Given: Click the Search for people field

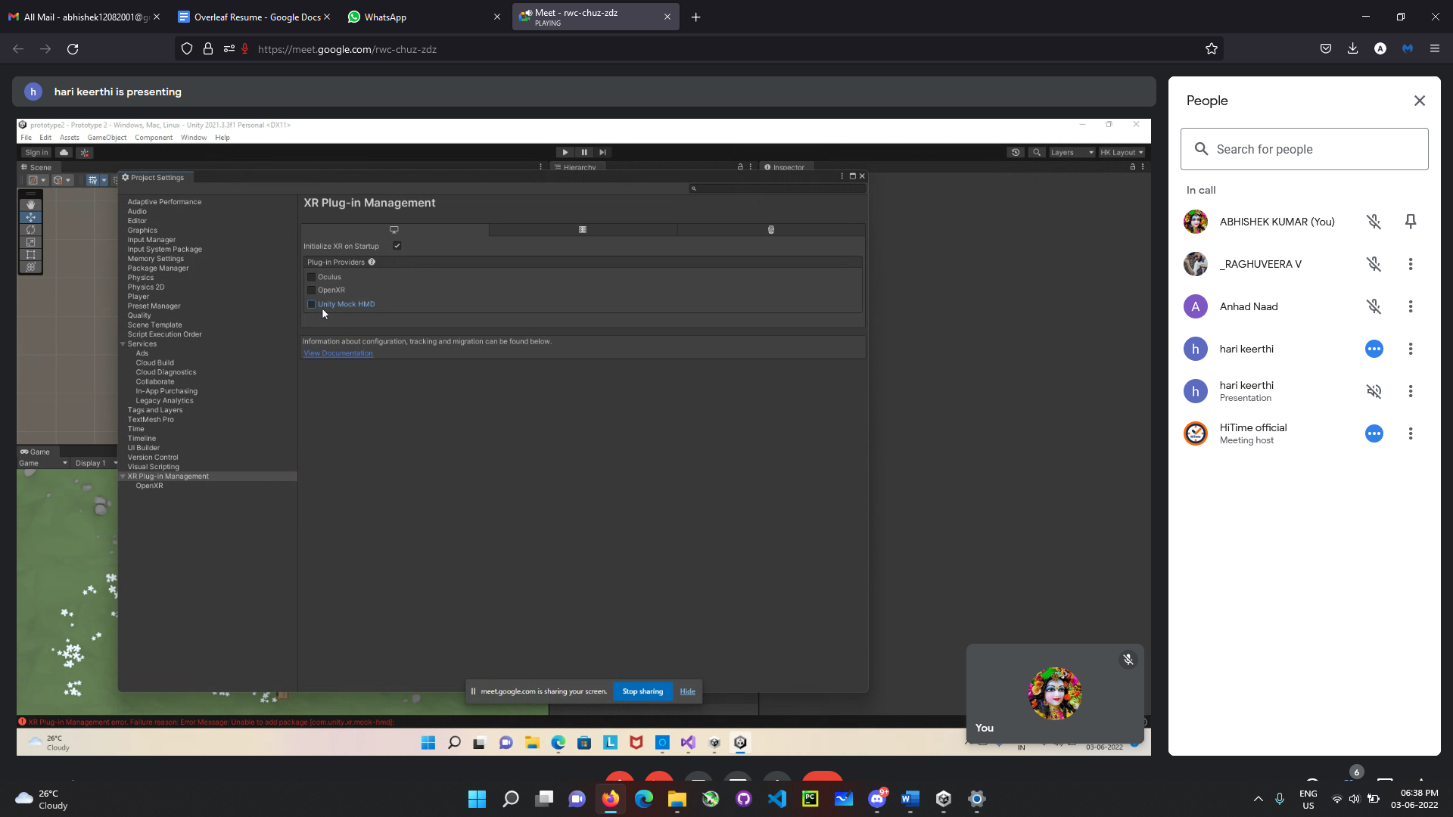Looking at the screenshot, I should [x=1305, y=149].
